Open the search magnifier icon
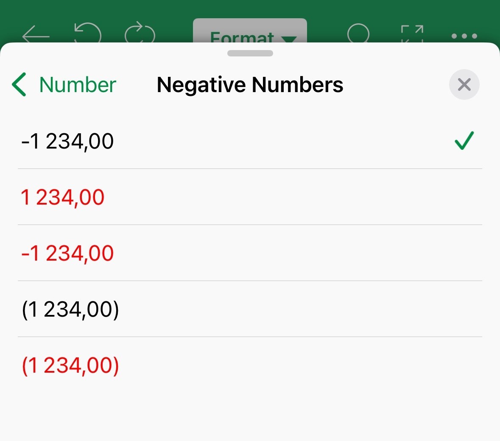 point(358,33)
